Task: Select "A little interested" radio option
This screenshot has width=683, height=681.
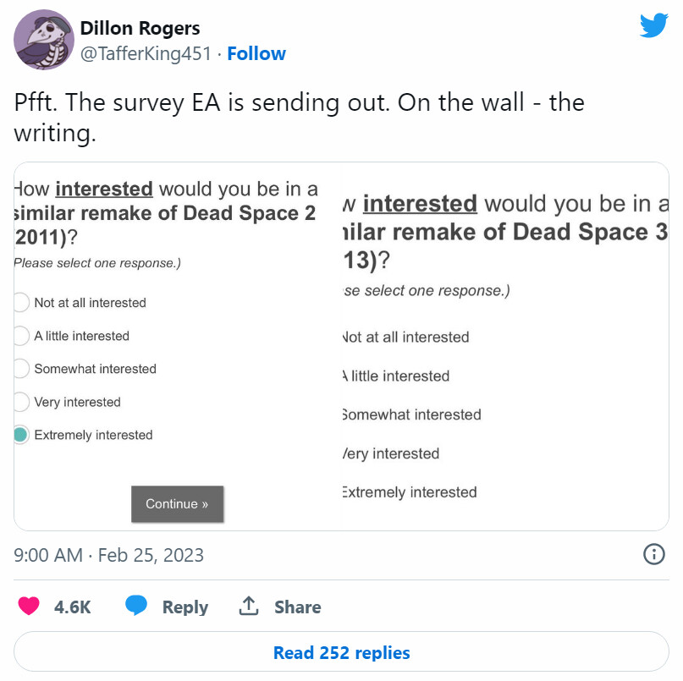Action: point(20,336)
